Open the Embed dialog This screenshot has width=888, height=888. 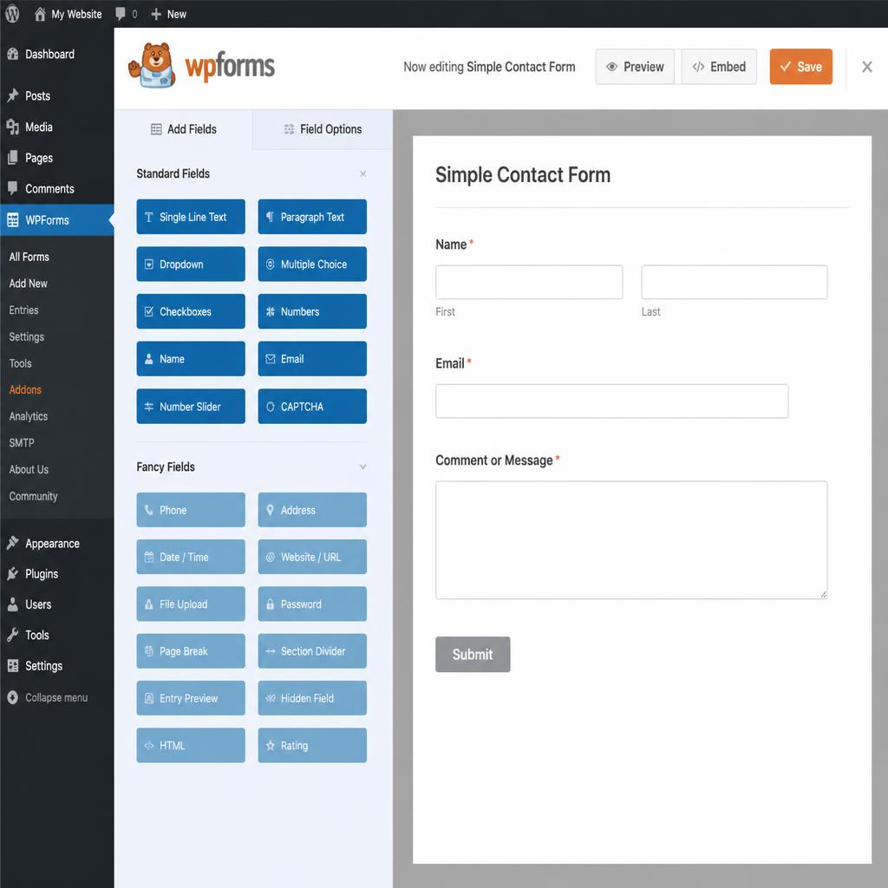coord(719,67)
